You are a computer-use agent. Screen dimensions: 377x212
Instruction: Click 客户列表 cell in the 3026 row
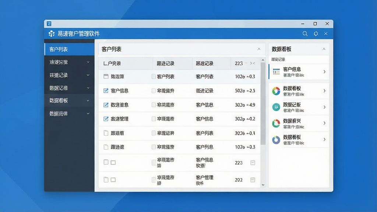[x=205, y=133]
